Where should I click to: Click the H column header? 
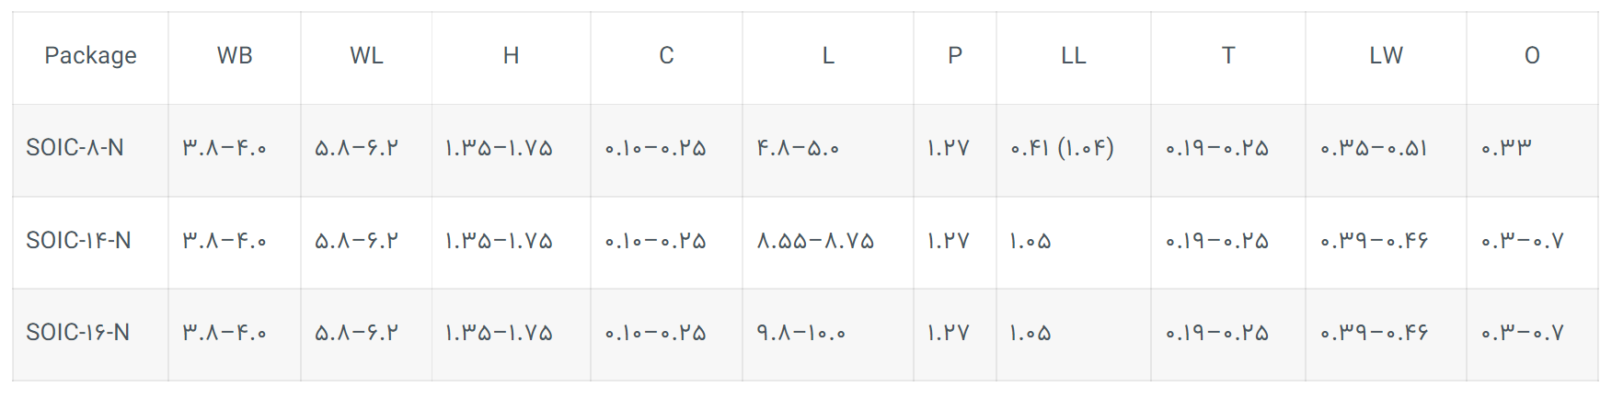[511, 56]
